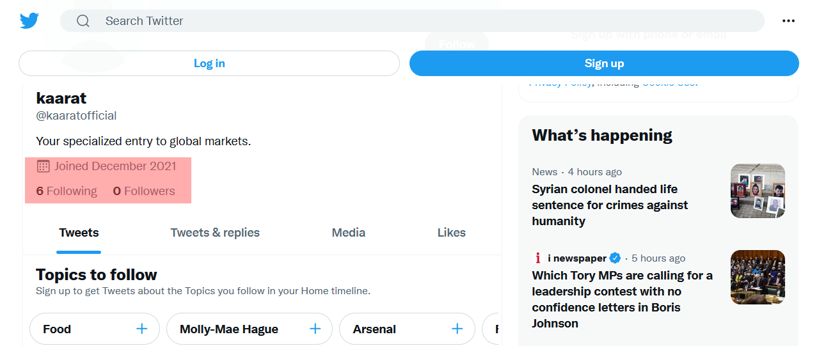Open the Tweets & replies tab
Image resolution: width=819 pixels, height=346 pixels.
click(x=215, y=233)
